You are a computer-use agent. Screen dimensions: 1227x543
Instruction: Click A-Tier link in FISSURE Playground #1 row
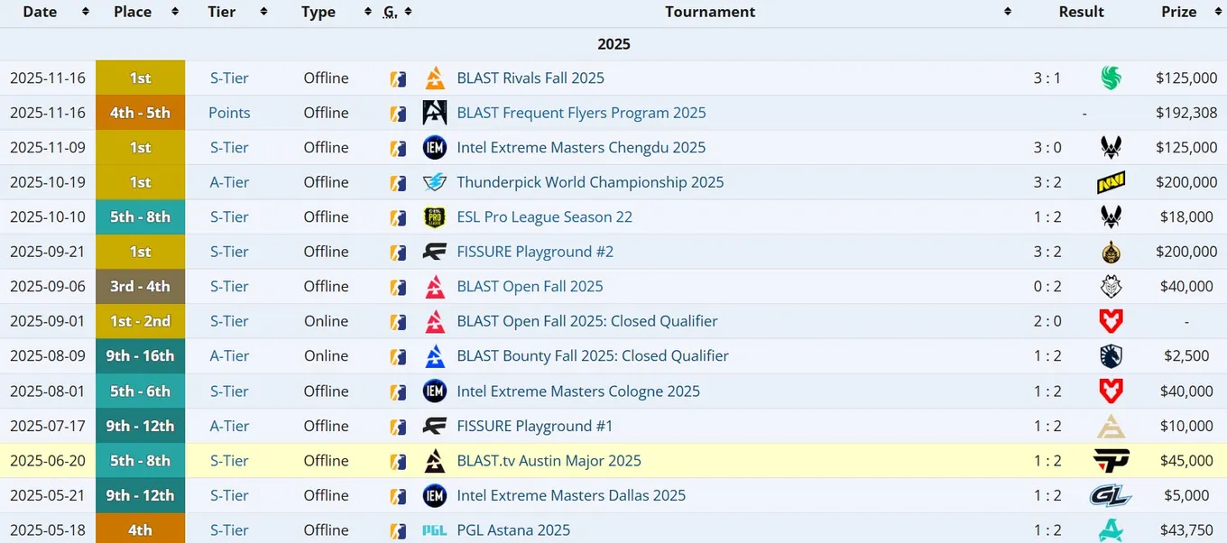(x=229, y=426)
